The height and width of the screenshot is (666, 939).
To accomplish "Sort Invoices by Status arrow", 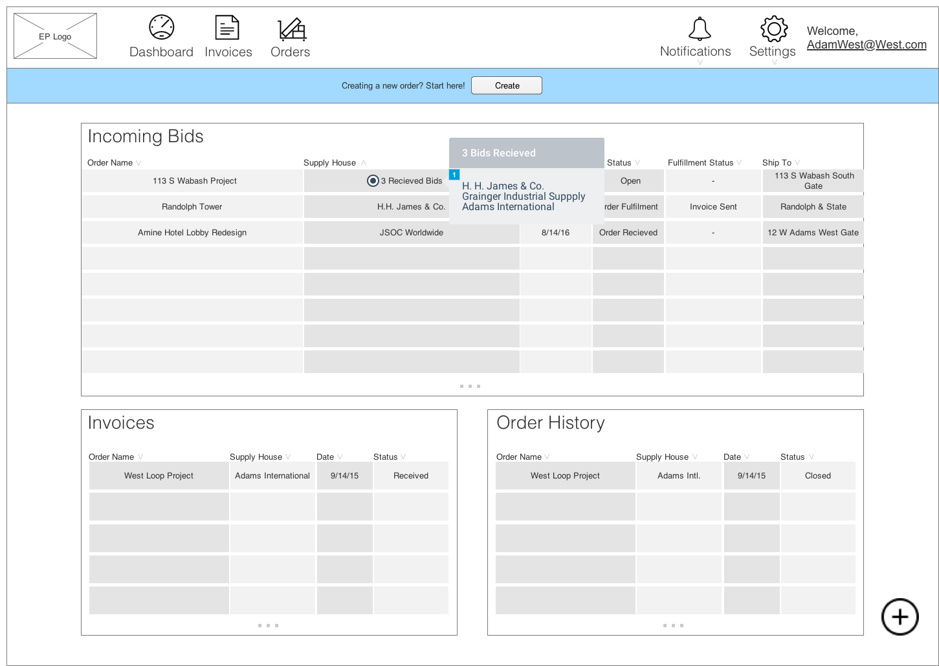I will [403, 457].
